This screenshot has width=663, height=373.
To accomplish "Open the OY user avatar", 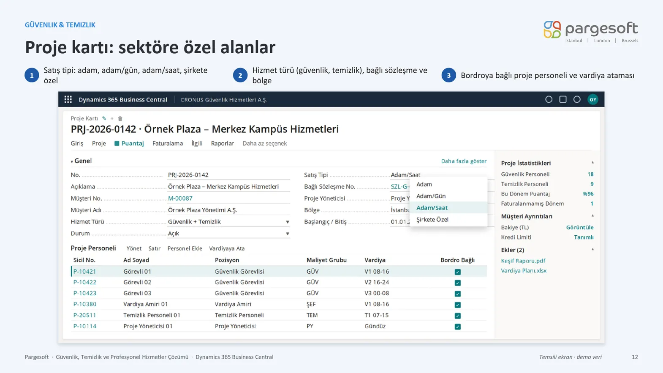I will click(x=593, y=100).
